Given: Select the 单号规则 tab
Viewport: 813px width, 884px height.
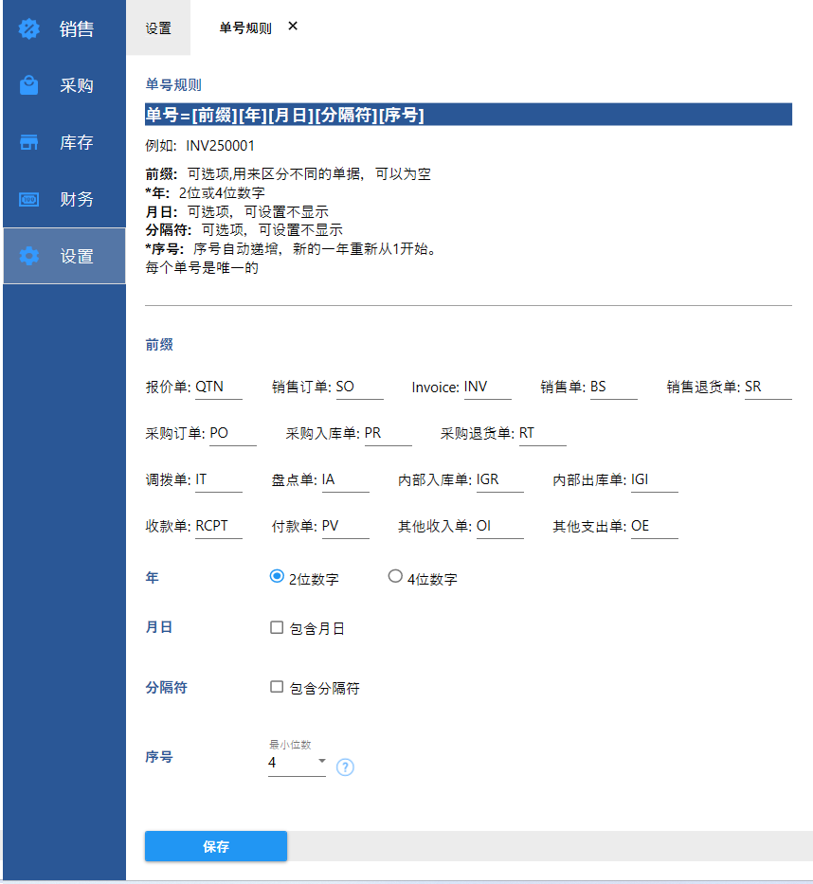Looking at the screenshot, I should pyautogui.click(x=244, y=28).
